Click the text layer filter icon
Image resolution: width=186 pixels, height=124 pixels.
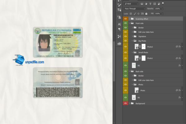[150, 4]
